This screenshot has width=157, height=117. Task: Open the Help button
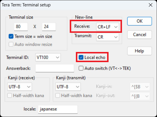coord(139,51)
